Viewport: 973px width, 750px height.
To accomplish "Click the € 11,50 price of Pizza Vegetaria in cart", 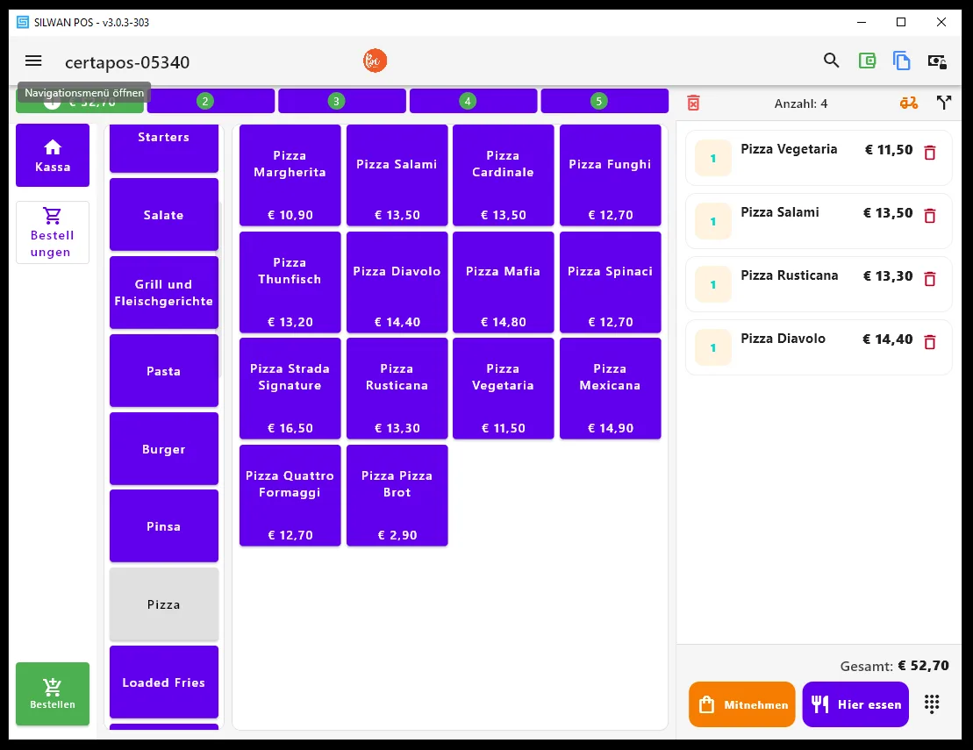I will tap(889, 149).
